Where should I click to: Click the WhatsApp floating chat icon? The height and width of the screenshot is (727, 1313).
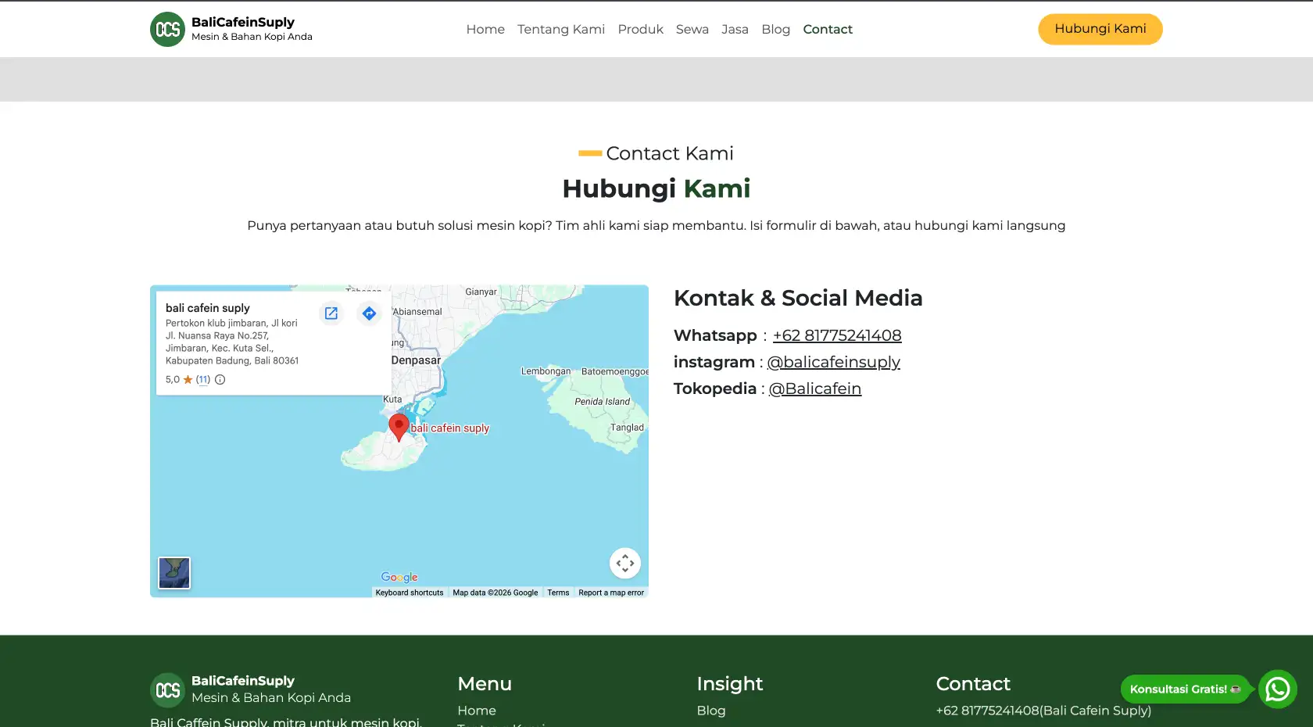pos(1278,689)
